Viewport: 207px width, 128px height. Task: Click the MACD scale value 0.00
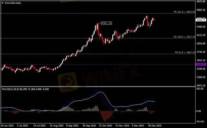tap(199, 111)
